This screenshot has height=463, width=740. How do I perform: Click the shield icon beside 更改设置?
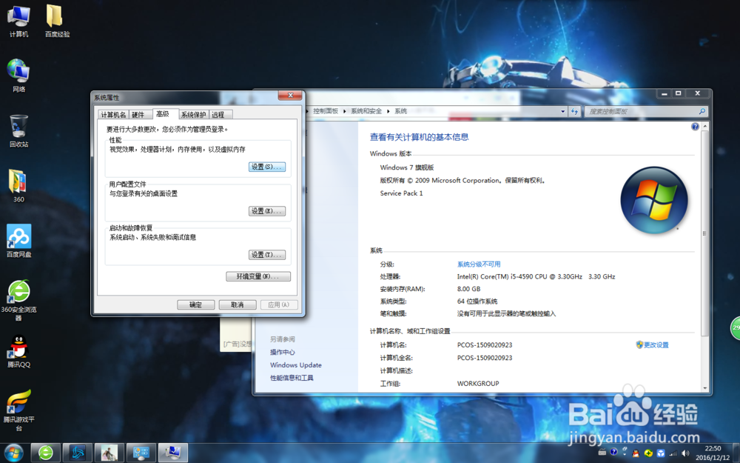639,345
